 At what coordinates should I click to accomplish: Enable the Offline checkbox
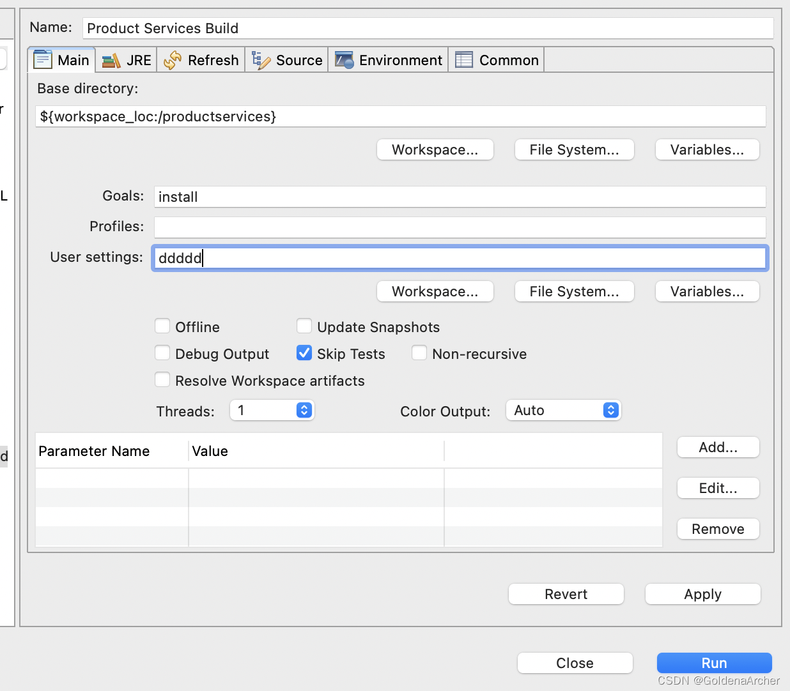click(163, 327)
